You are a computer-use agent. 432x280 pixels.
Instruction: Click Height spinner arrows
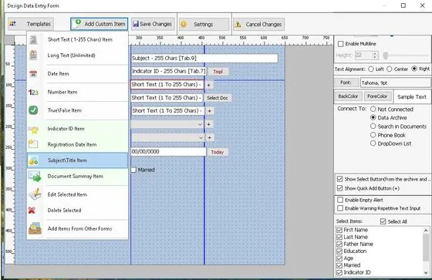tap(374, 55)
